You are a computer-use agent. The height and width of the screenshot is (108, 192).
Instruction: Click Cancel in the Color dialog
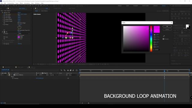tap(167, 29)
